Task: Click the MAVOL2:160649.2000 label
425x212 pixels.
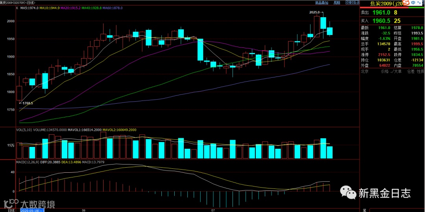Action: coord(119,130)
